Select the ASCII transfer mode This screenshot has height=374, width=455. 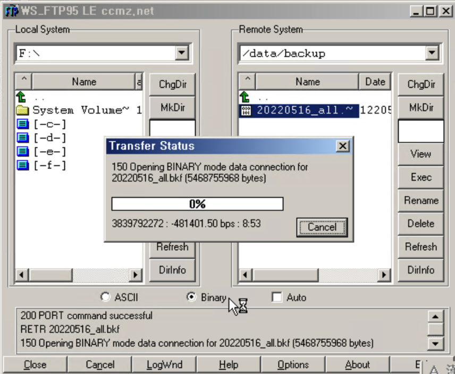105,297
